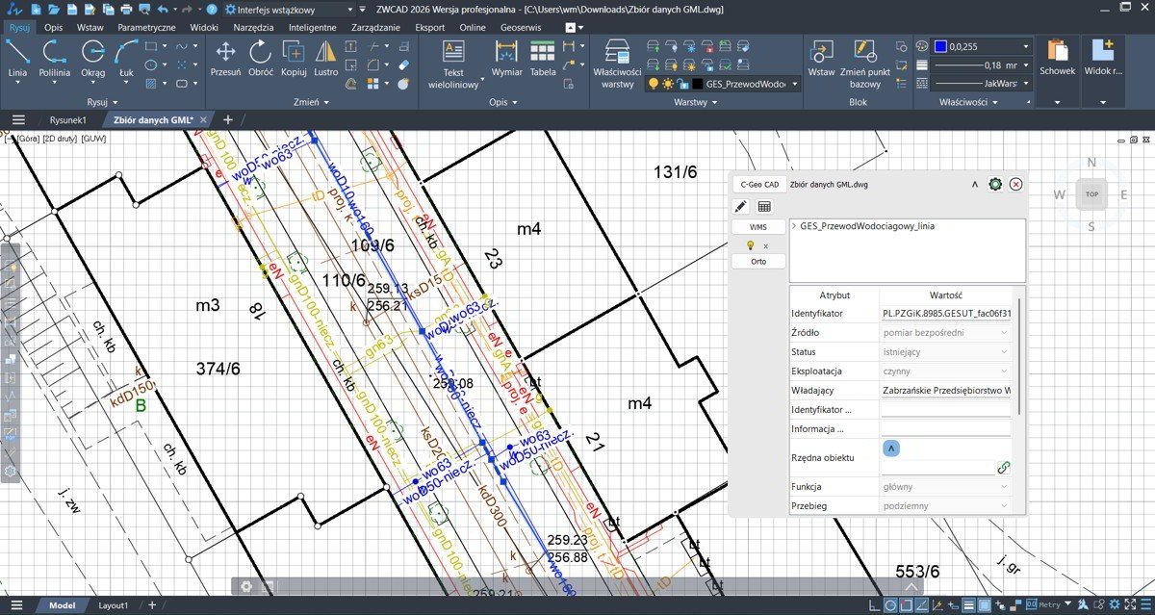This screenshot has height=615, width=1155.
Task: Activate the Kopiuj copy tool
Action: 294,58
